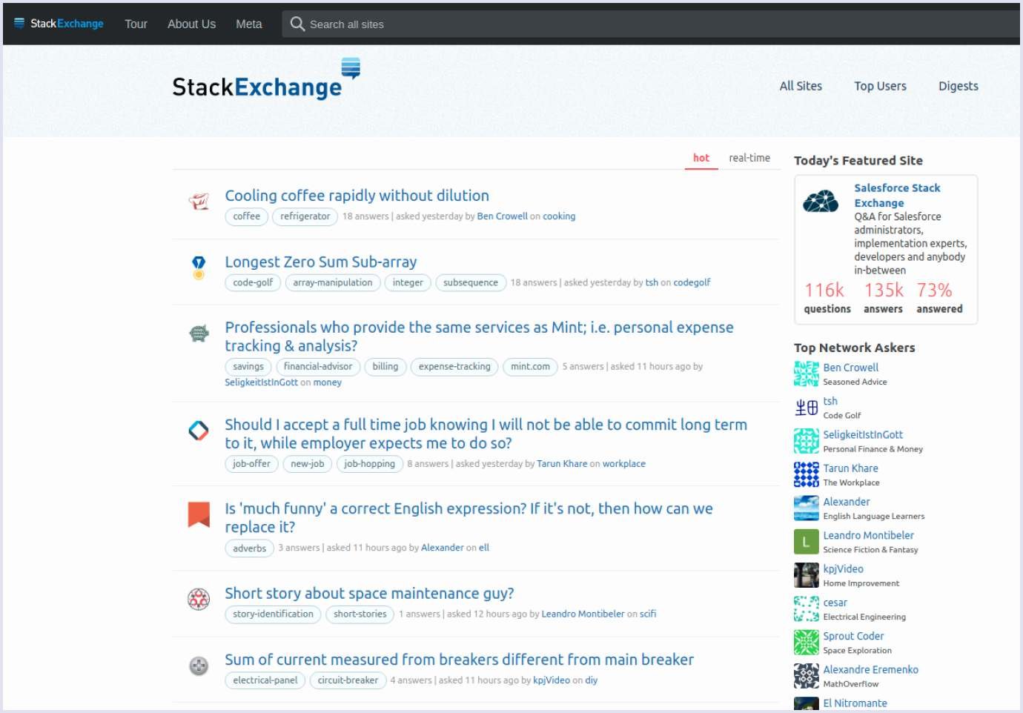Click the array-manipulation tag
Viewport: 1023px width, 713px height.
332,282
